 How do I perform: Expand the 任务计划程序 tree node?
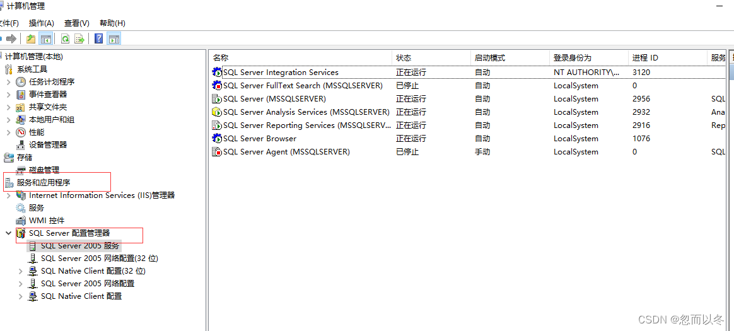tap(8, 82)
